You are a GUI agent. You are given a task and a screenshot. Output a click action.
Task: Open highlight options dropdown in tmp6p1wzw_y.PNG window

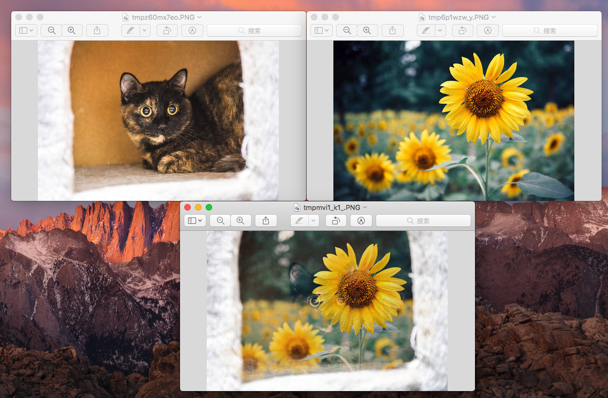coord(440,30)
